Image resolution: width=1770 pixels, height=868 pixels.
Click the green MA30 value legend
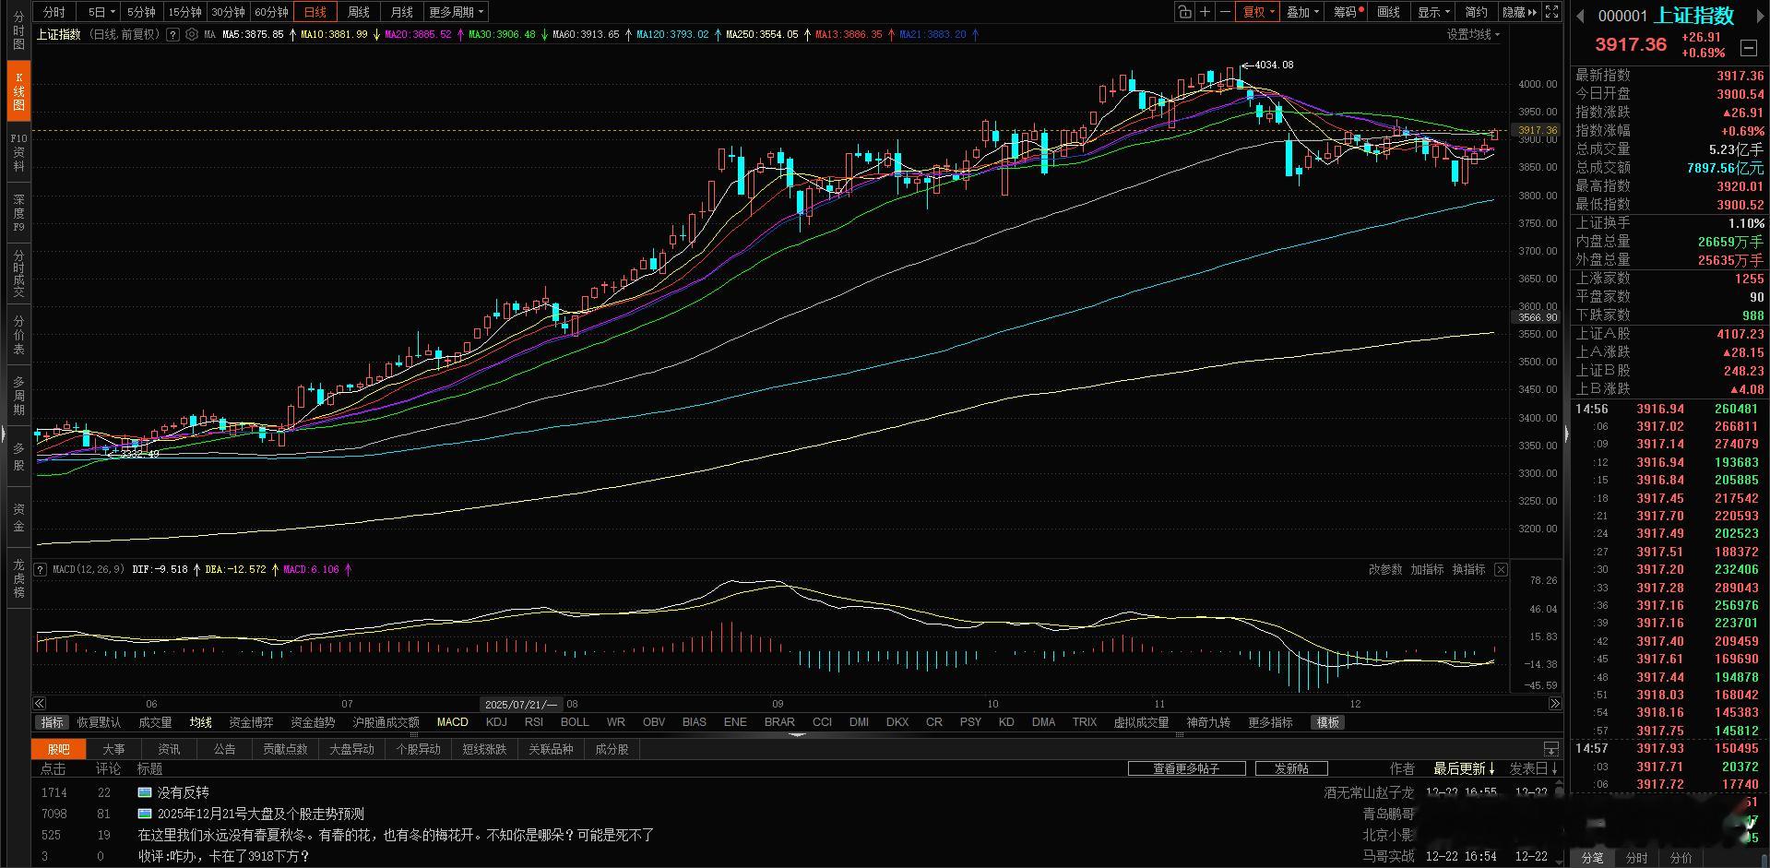click(502, 34)
